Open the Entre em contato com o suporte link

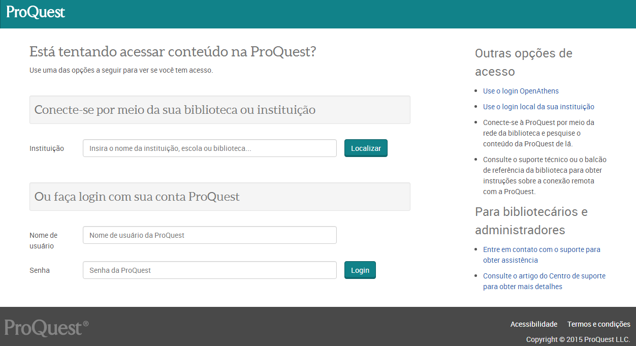click(x=541, y=254)
